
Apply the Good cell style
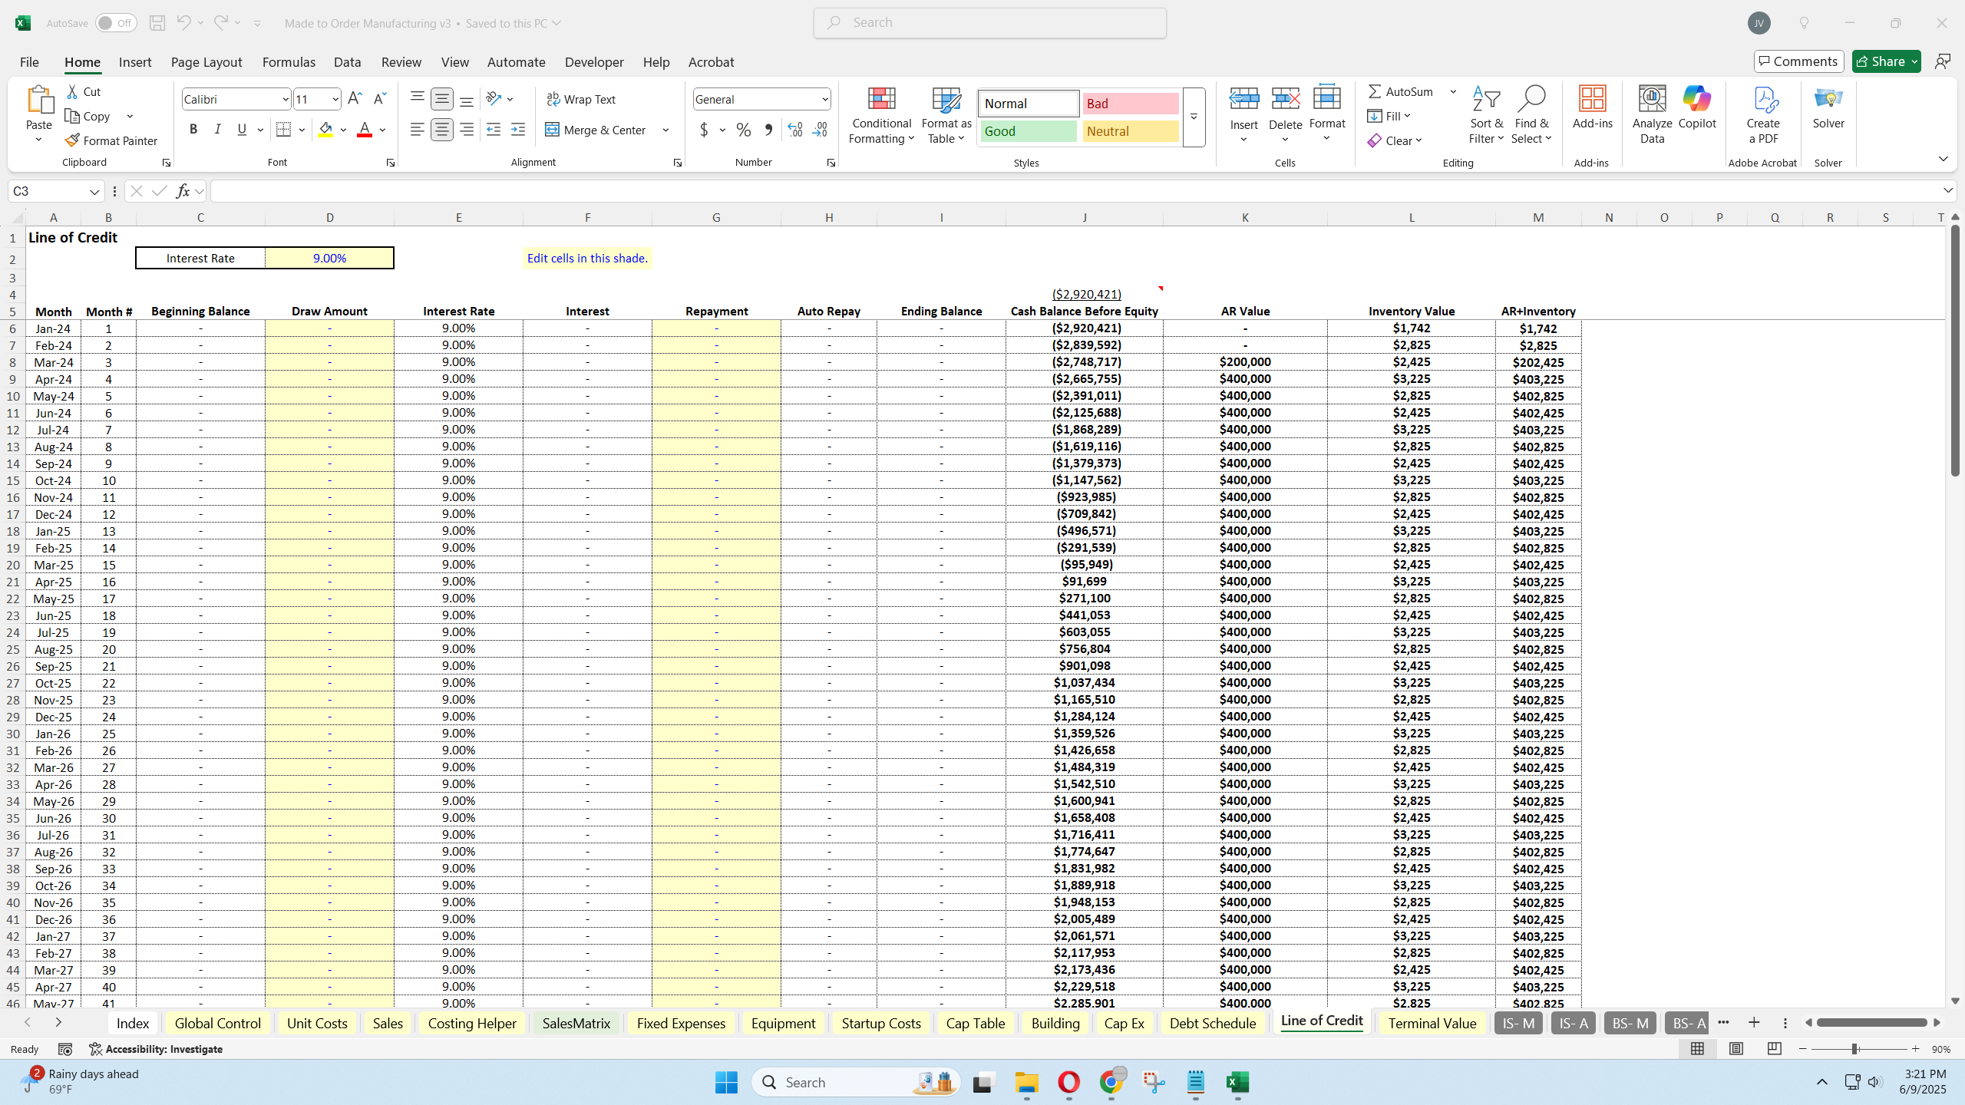tap(1027, 131)
